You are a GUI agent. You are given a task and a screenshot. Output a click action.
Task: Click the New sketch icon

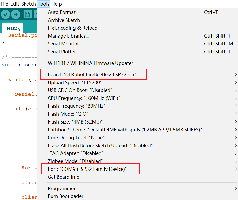pos(27,14)
